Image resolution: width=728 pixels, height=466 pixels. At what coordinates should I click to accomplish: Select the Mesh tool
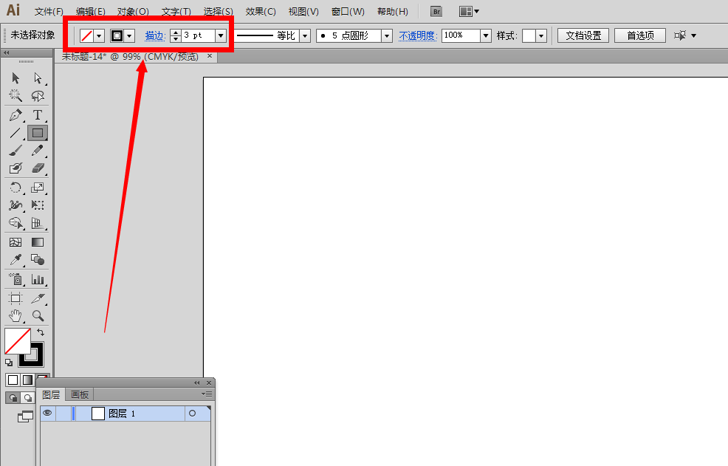pos(16,242)
